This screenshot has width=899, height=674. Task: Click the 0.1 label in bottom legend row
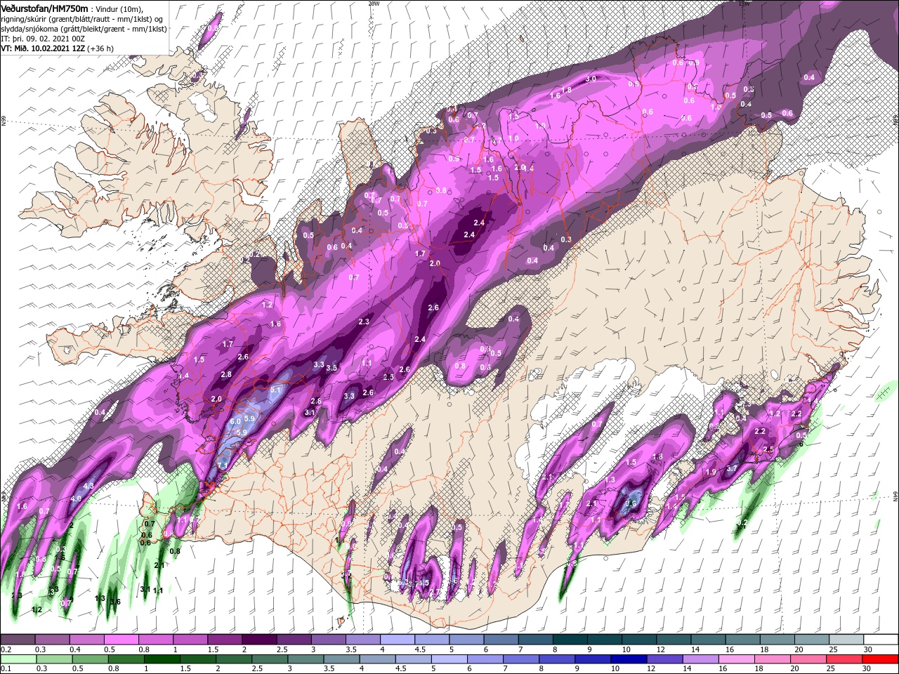pyautogui.click(x=6, y=668)
